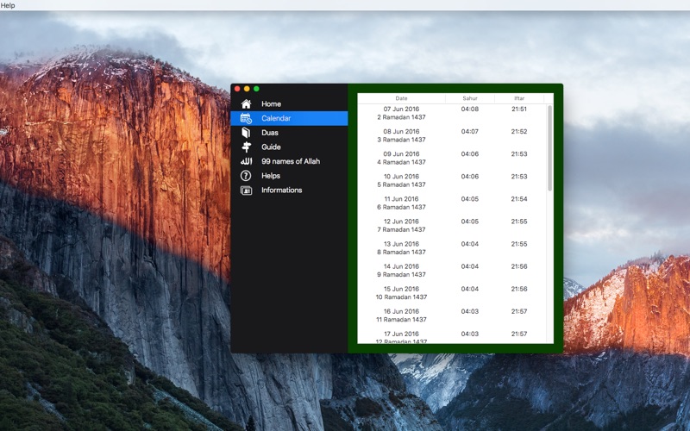The width and height of the screenshot is (690, 431).
Task: Open the Duas book icon
Action: click(x=246, y=133)
